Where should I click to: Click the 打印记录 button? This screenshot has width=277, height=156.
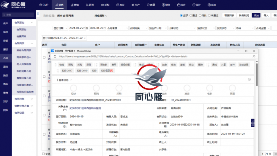[107, 71]
